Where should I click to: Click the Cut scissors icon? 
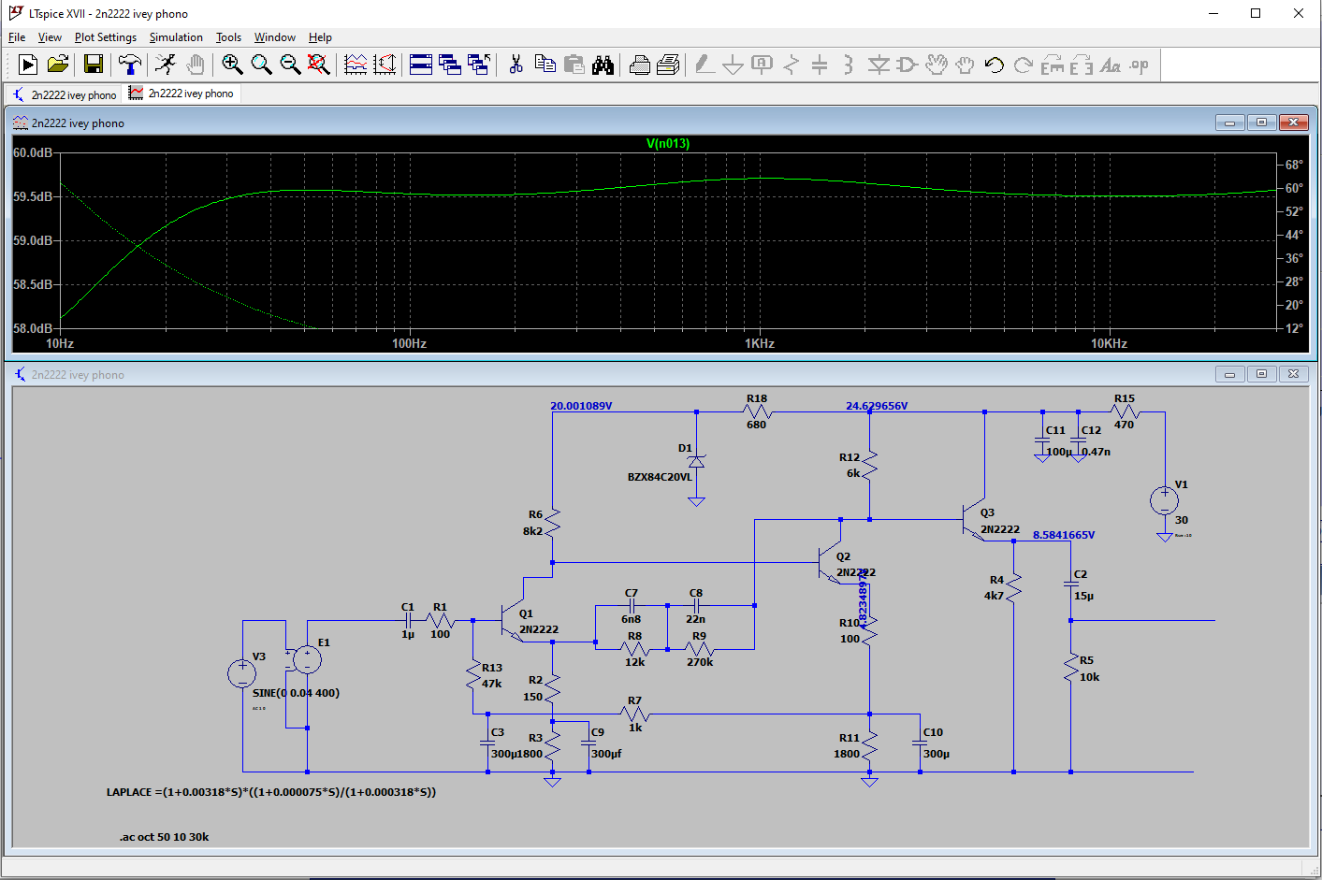516,65
